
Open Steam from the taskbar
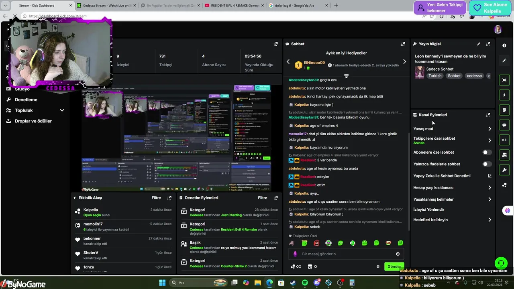(293, 283)
